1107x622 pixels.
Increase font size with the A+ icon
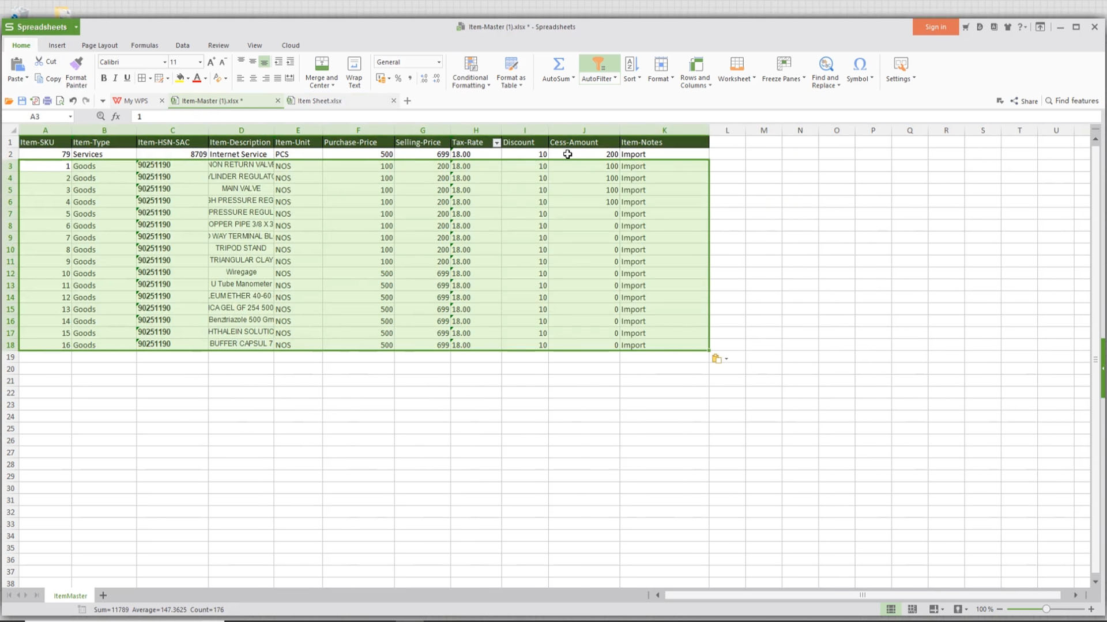pos(210,62)
